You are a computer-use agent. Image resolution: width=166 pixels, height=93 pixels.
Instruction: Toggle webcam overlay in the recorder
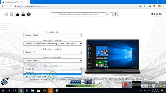[x=150, y=86]
